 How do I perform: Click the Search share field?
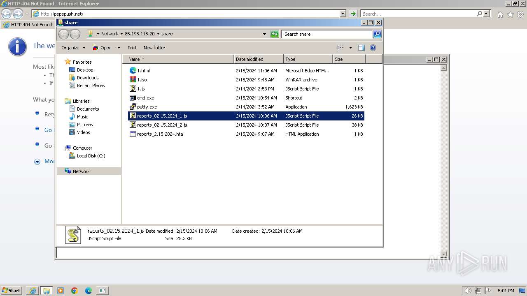tap(327, 34)
